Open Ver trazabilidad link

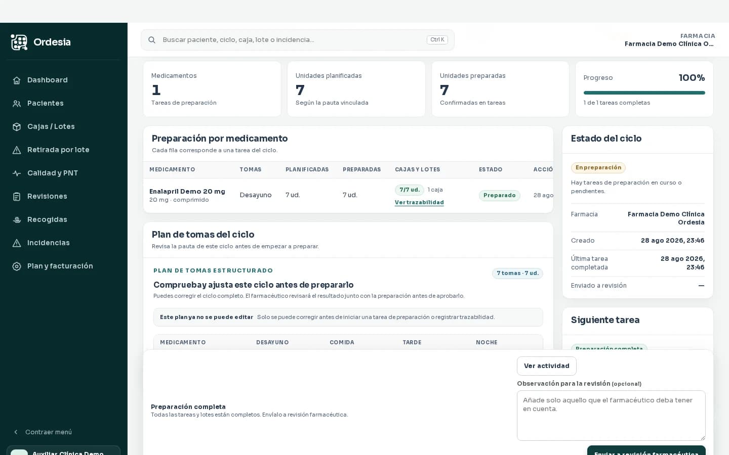coord(419,202)
